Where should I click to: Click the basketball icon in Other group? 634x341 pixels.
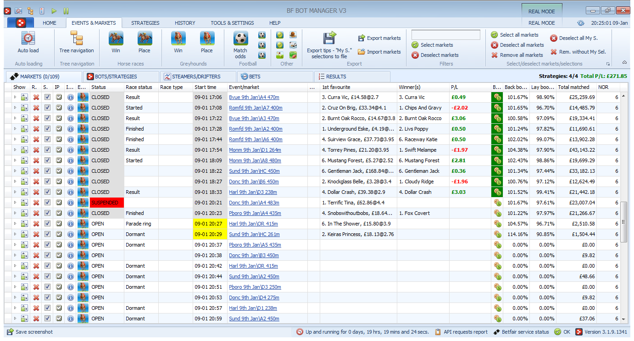pos(293,35)
